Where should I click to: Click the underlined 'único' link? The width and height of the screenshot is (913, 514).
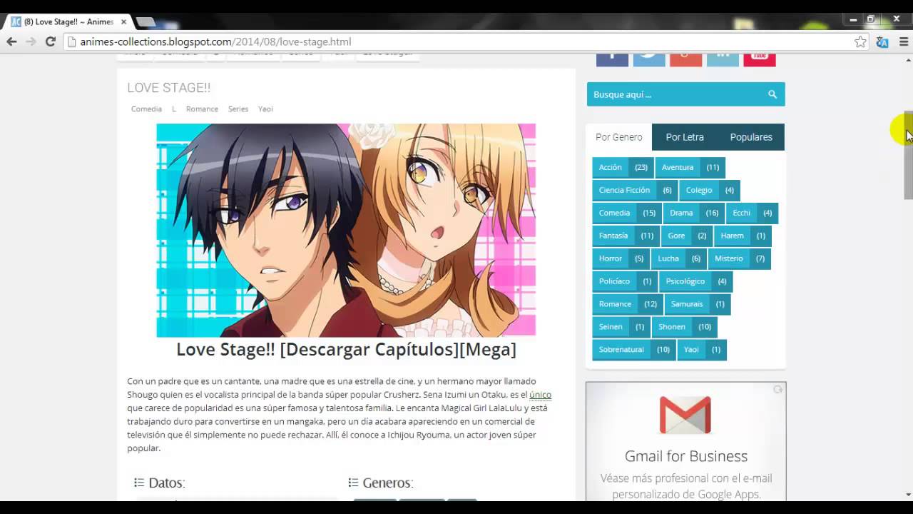point(540,395)
